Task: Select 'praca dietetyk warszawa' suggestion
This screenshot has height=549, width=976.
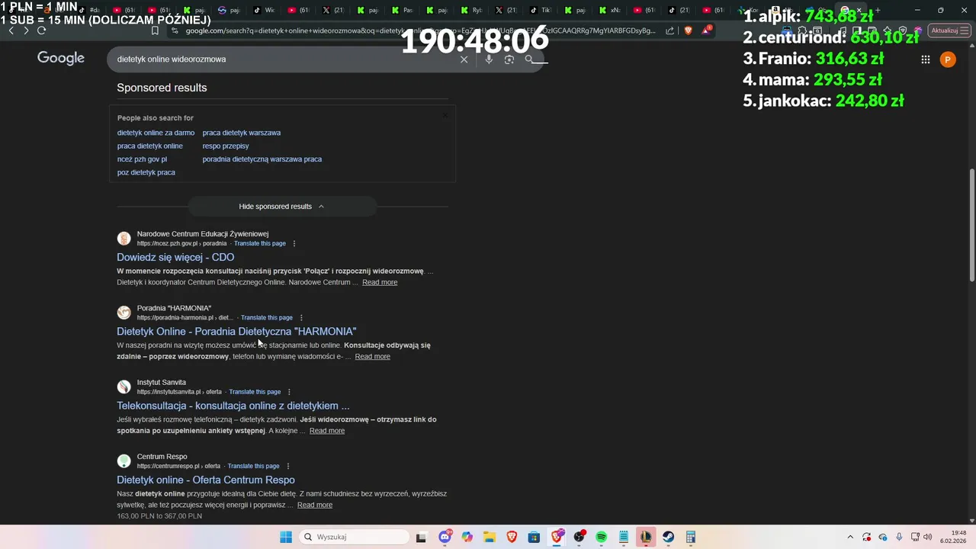Action: [242, 133]
